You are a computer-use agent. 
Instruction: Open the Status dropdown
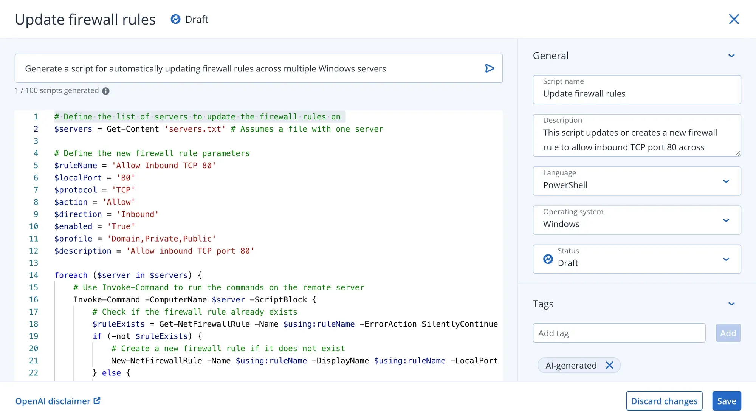coord(726,259)
